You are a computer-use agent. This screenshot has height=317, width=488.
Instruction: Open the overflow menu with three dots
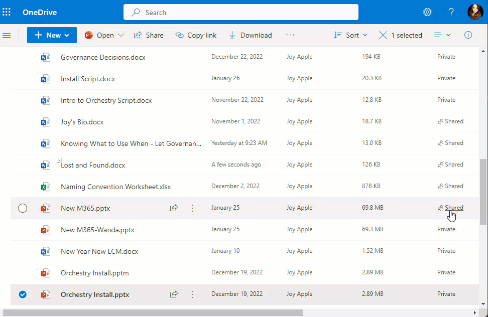click(290, 35)
